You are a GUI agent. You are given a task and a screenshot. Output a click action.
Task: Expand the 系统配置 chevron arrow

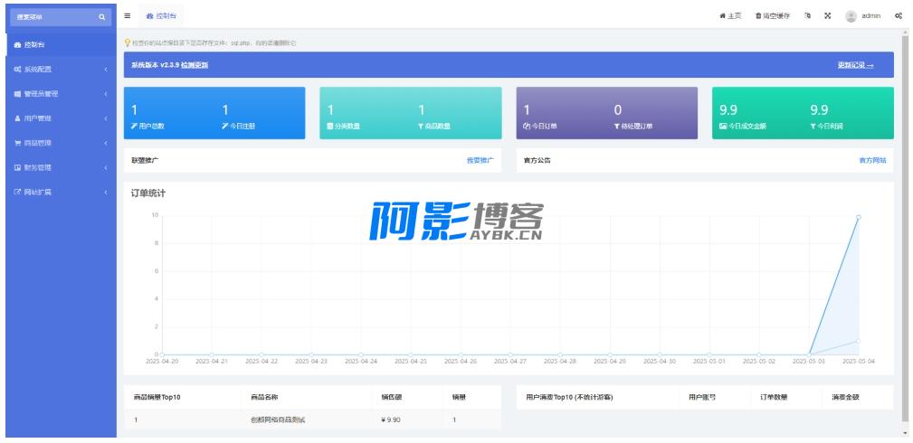pos(106,70)
